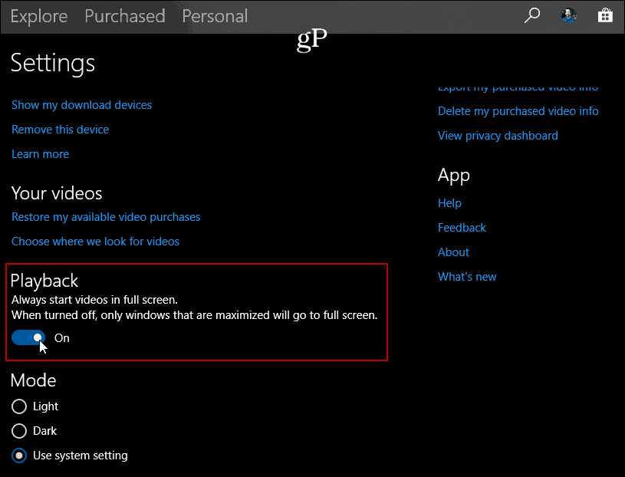
Task: Click Restore my available video purchases
Action: click(x=106, y=217)
